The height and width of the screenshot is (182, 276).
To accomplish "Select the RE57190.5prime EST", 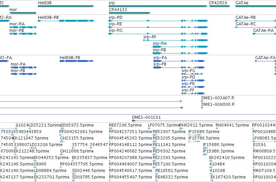I will tap(154, 168).
